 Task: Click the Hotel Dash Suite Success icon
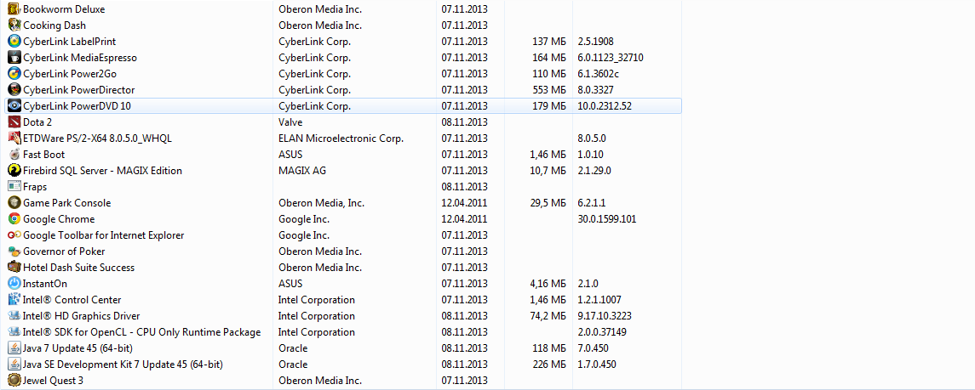coord(14,268)
